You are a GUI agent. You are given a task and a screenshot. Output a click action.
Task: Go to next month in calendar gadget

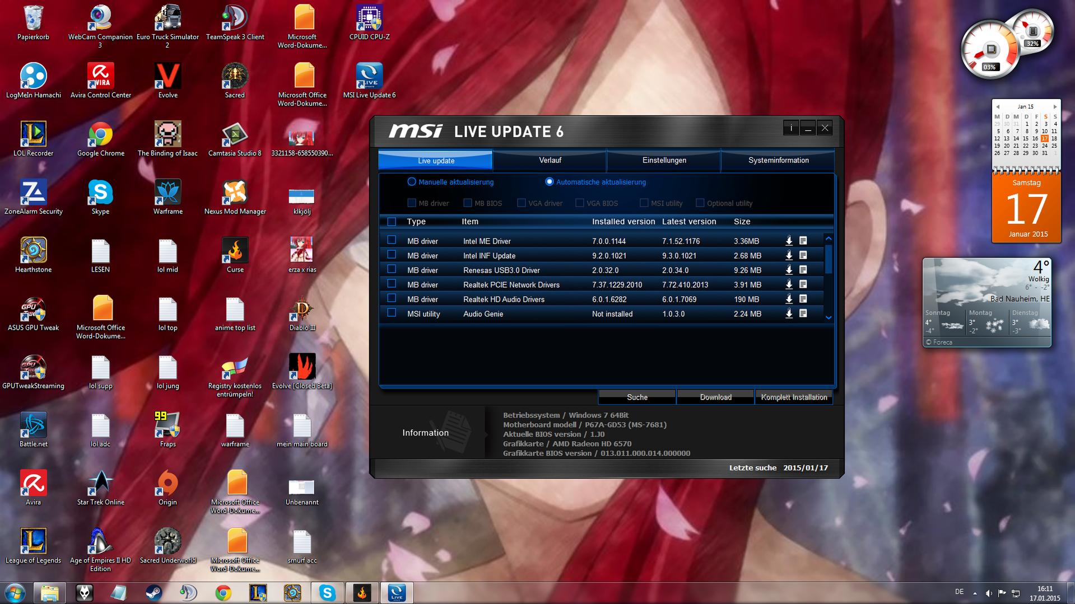pyautogui.click(x=1055, y=106)
